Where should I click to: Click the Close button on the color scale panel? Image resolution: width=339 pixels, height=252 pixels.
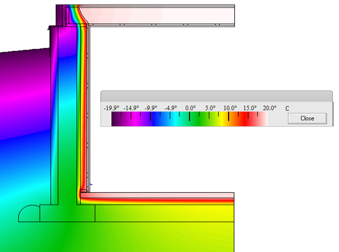click(x=307, y=118)
